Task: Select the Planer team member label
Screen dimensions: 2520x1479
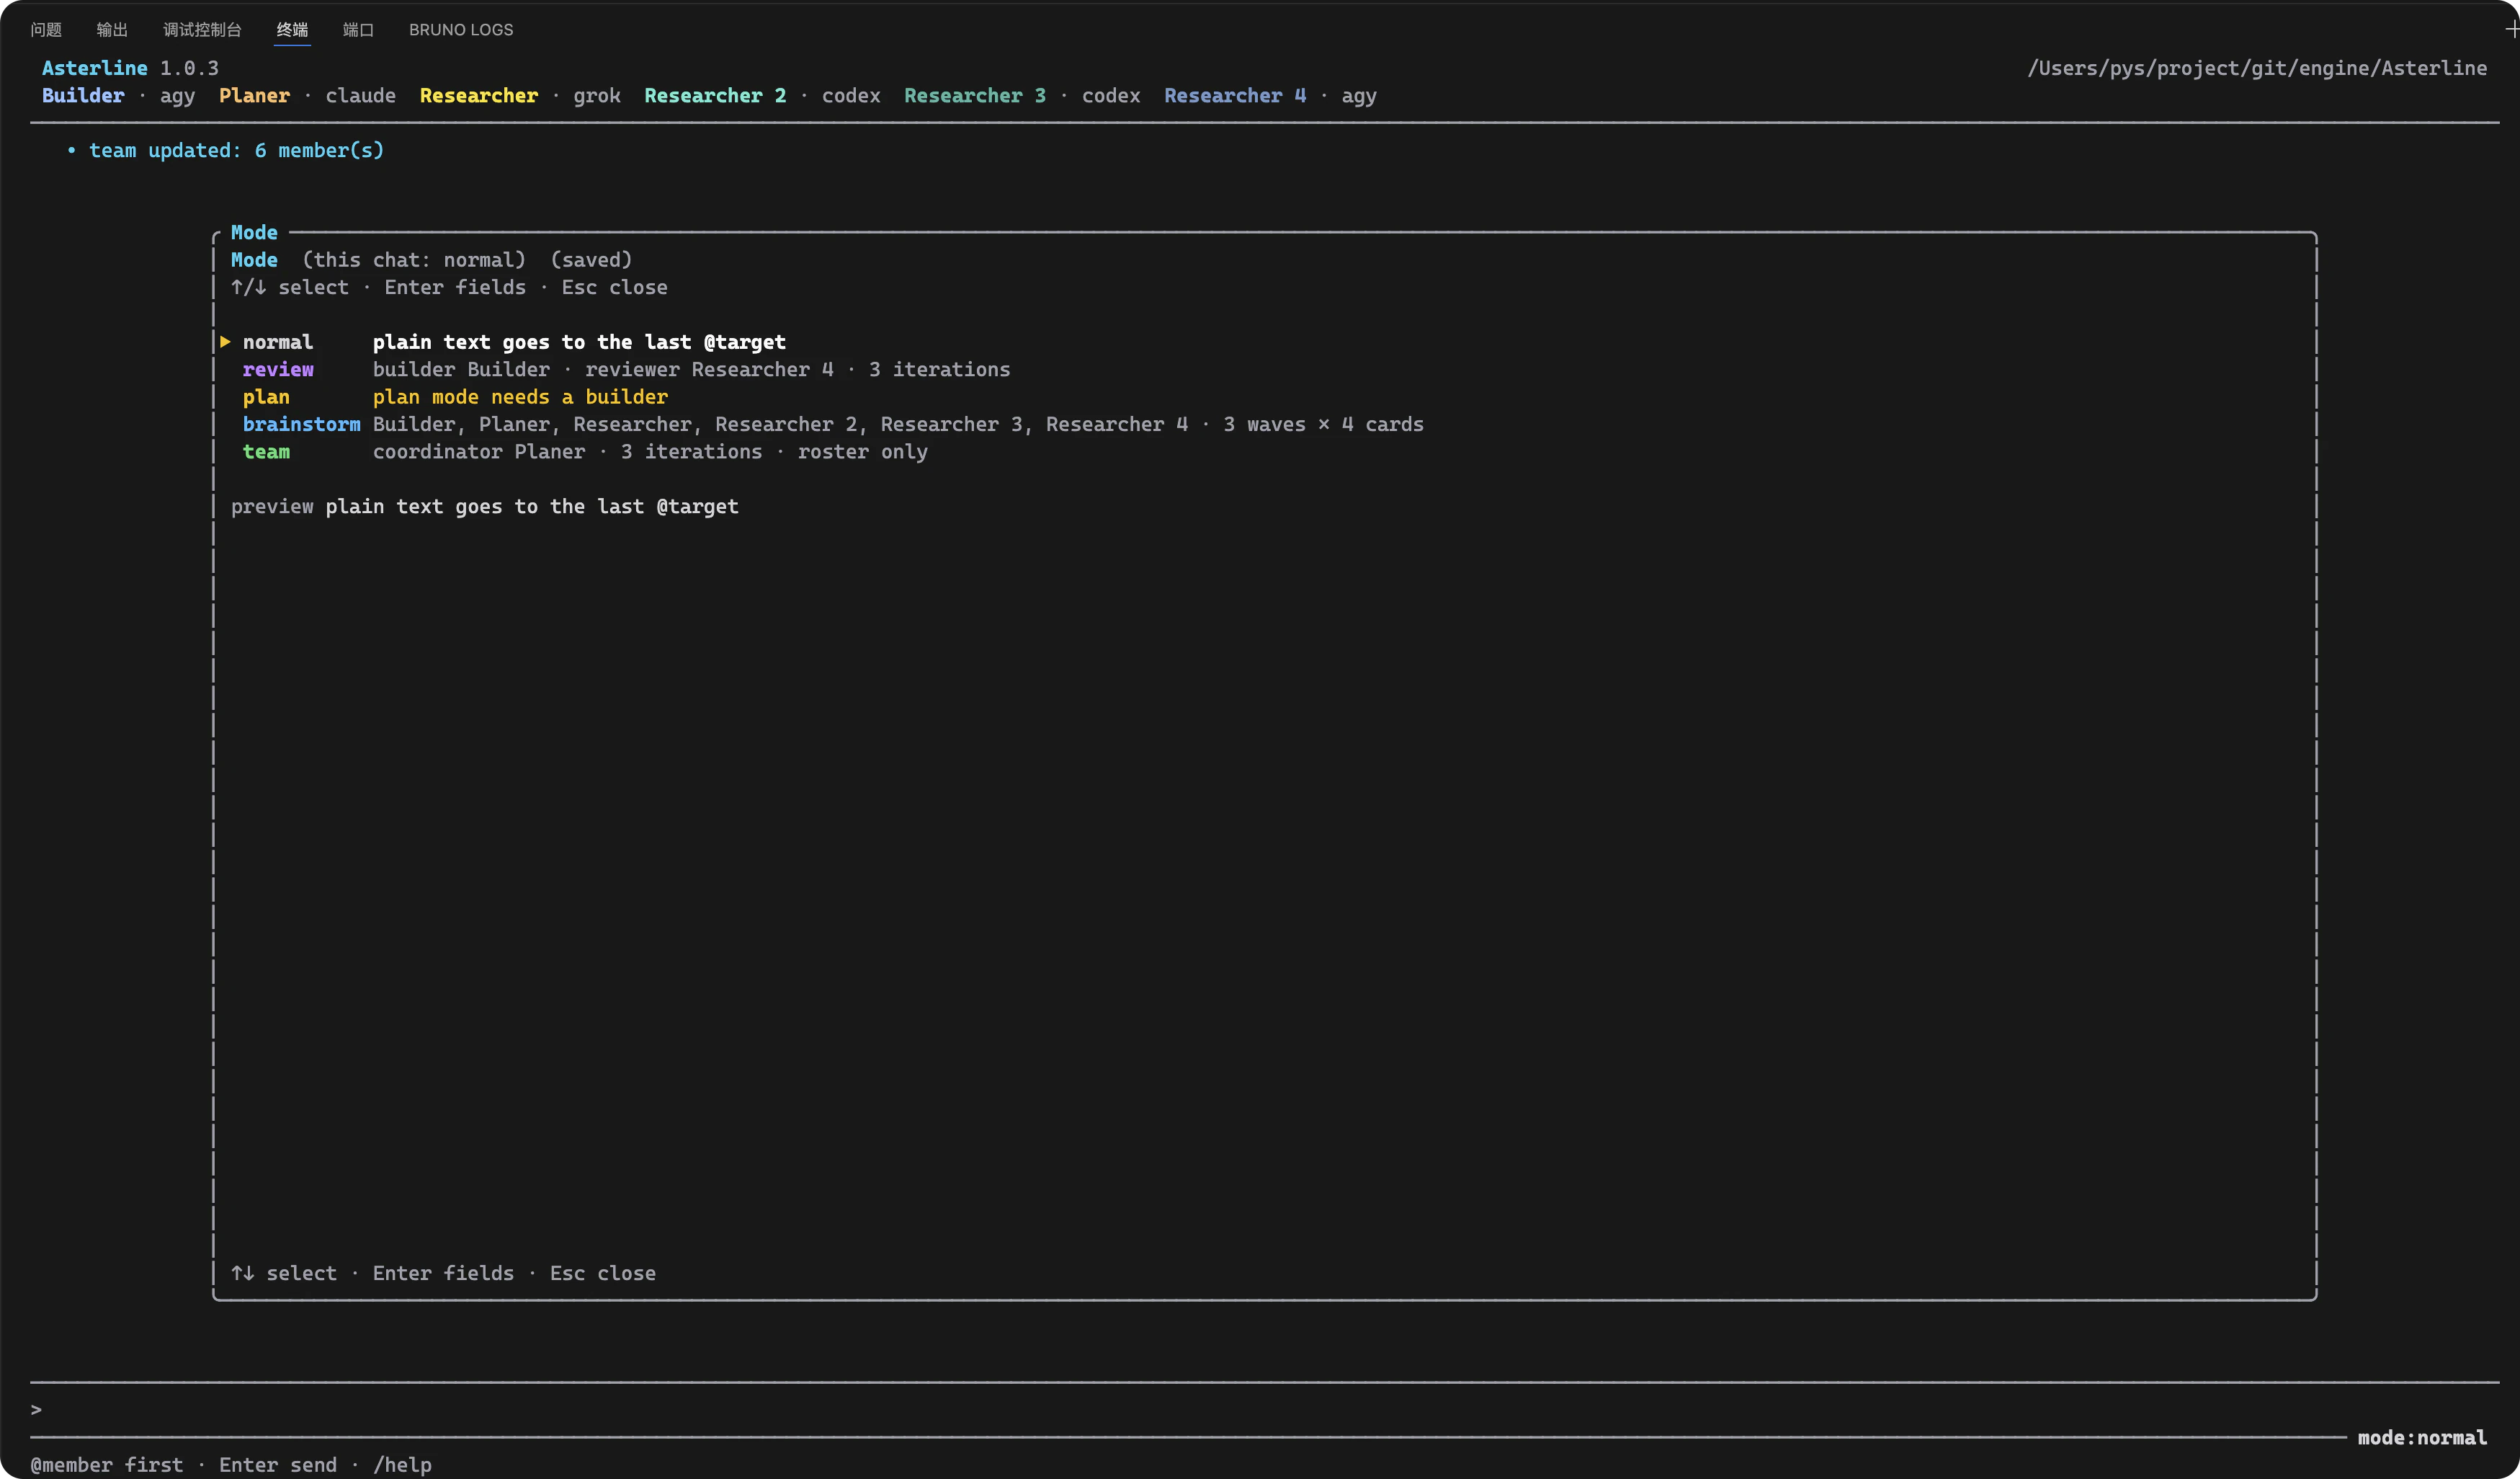Action: pos(254,95)
